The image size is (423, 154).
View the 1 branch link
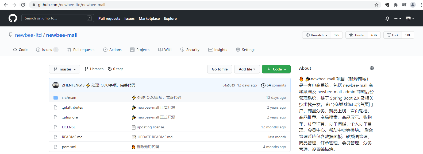click(x=94, y=69)
